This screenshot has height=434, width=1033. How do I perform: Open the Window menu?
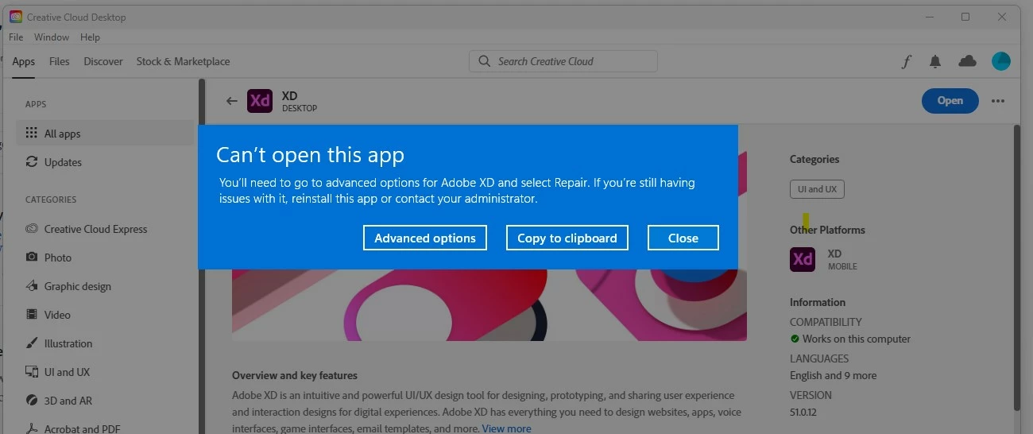click(x=52, y=37)
